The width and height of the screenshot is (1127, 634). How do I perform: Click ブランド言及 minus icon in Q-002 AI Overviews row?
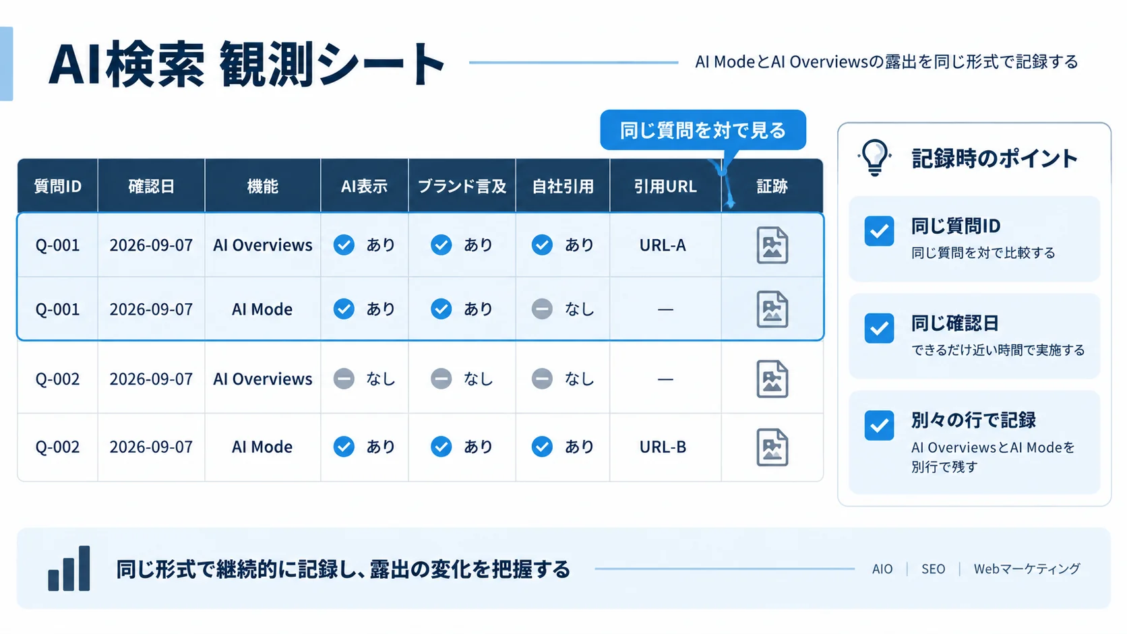441,379
